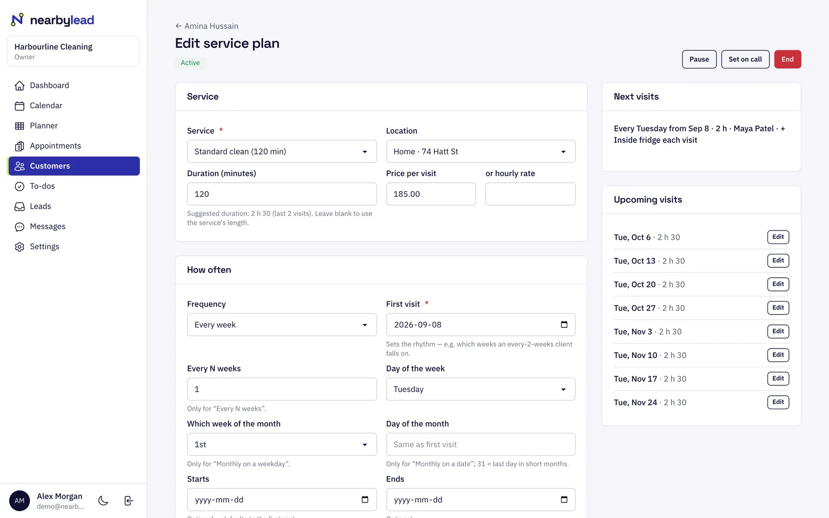Screen dimensions: 829x518
Task: Open Starts date calendar icon
Action: click(x=365, y=499)
